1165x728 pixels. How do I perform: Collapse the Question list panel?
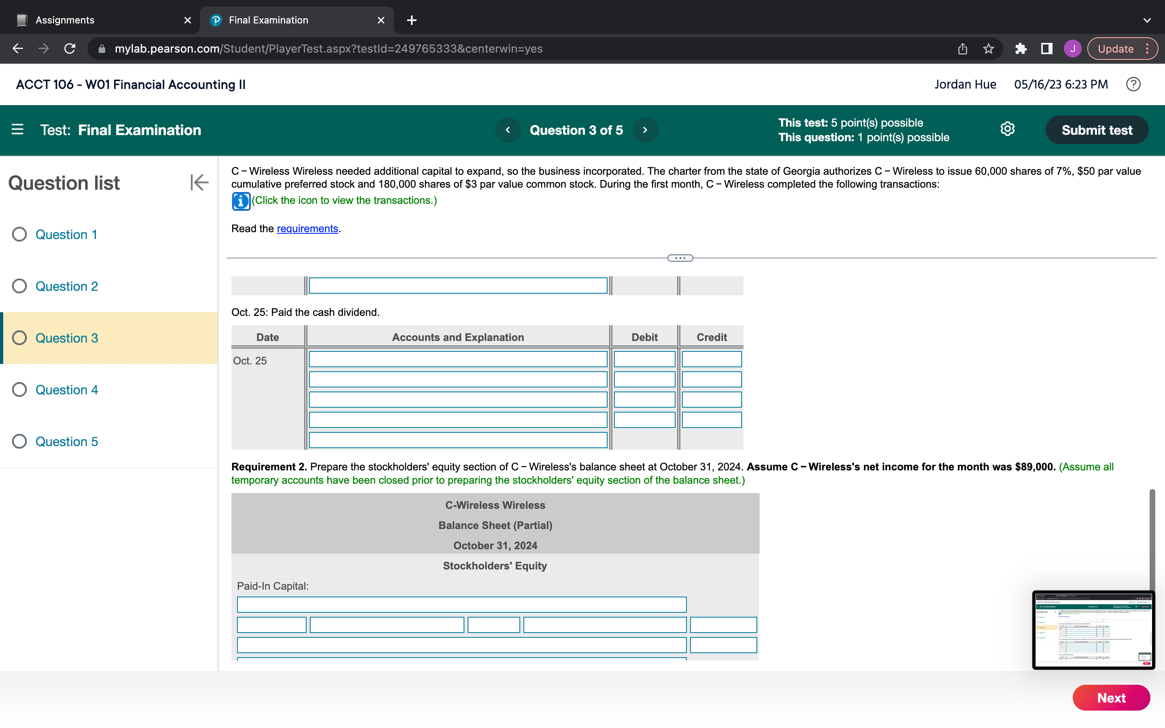(x=199, y=182)
